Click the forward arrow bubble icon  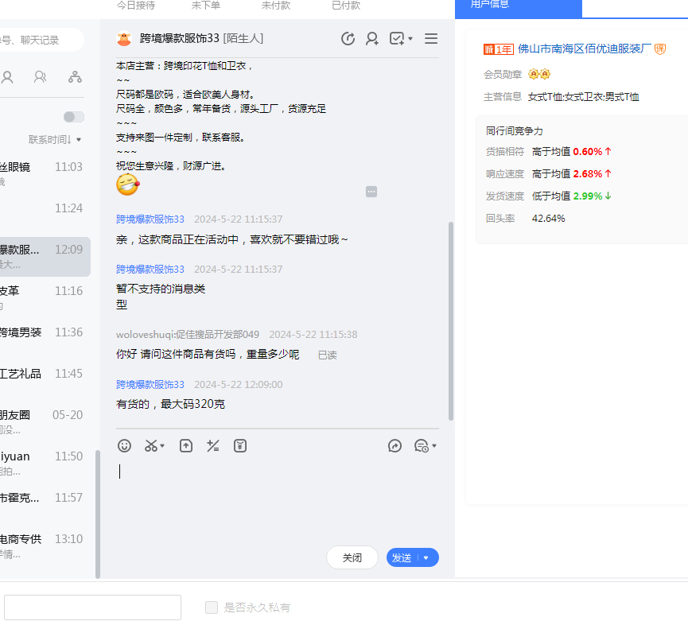click(395, 446)
